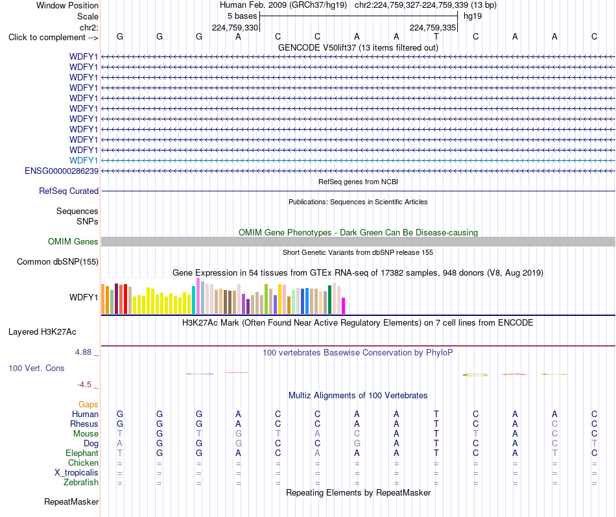Click the OMIM Gene Phenotypes title
The height and width of the screenshot is (517, 616).
coord(358,232)
